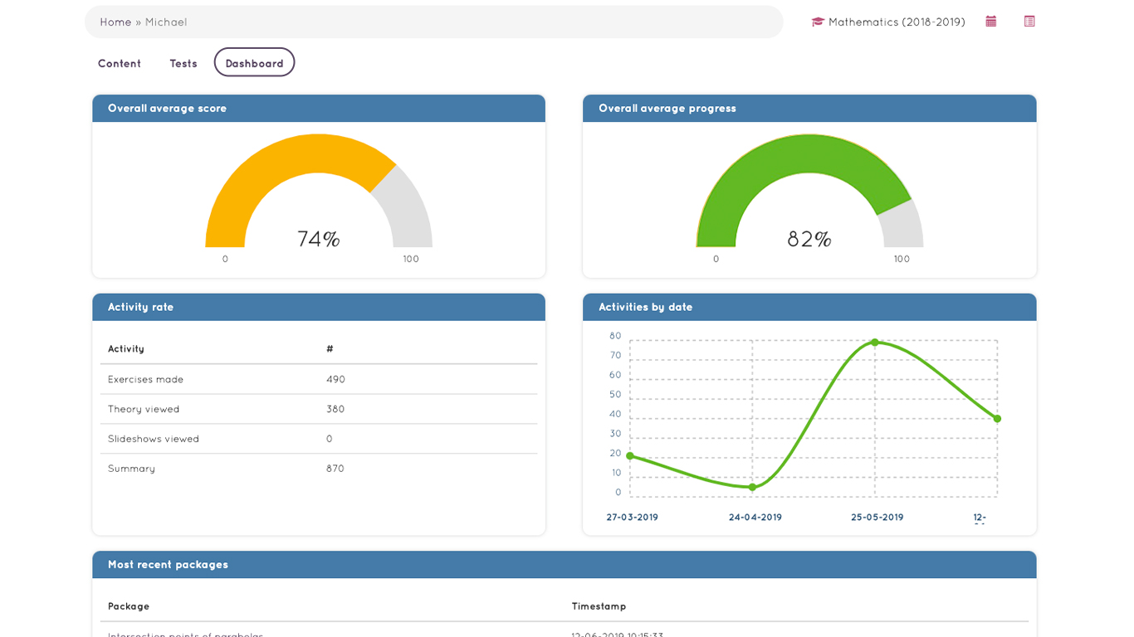Click the Summary total 870

pos(335,469)
